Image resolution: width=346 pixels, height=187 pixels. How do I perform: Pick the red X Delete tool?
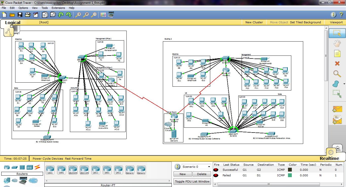[x=337, y=64]
